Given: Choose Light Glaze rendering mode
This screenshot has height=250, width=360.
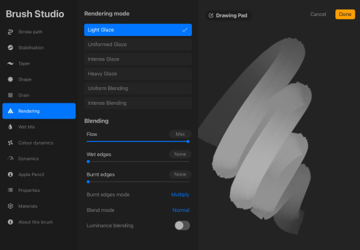Looking at the screenshot, I should point(138,30).
